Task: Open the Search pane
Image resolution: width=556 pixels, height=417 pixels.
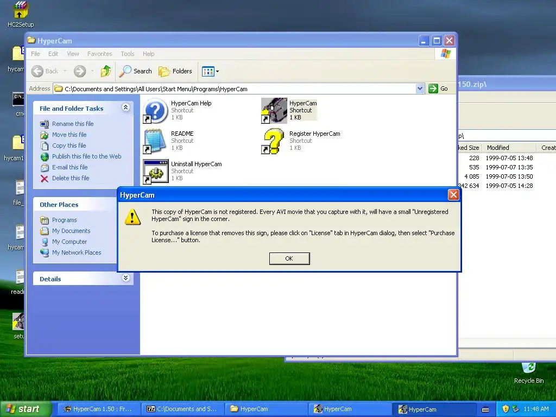Action: pyautogui.click(x=135, y=71)
